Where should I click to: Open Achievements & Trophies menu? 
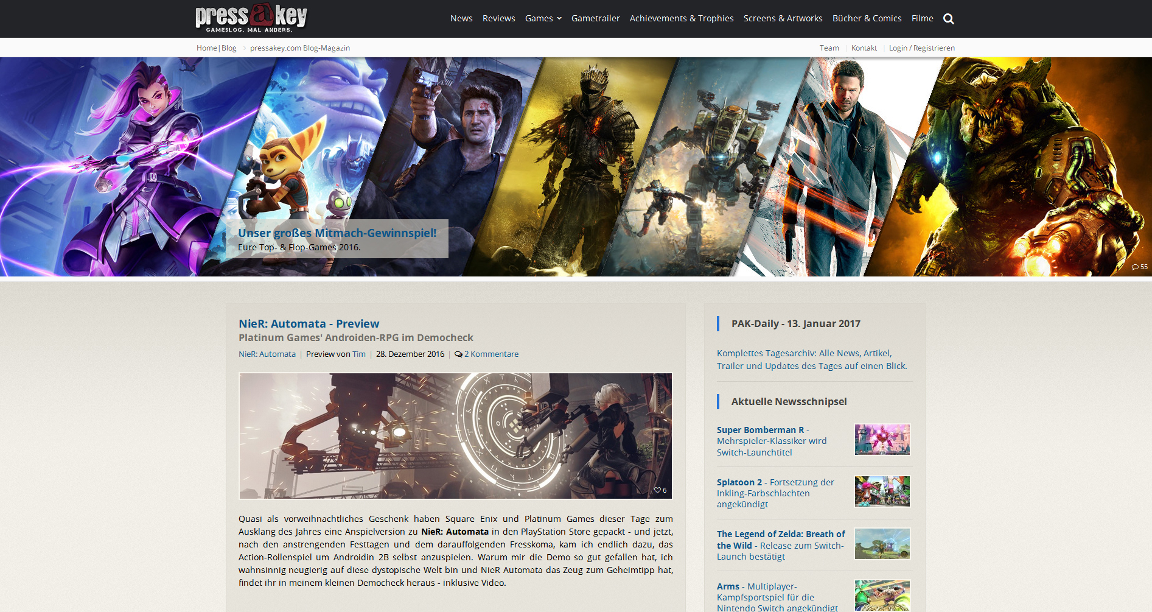(682, 19)
